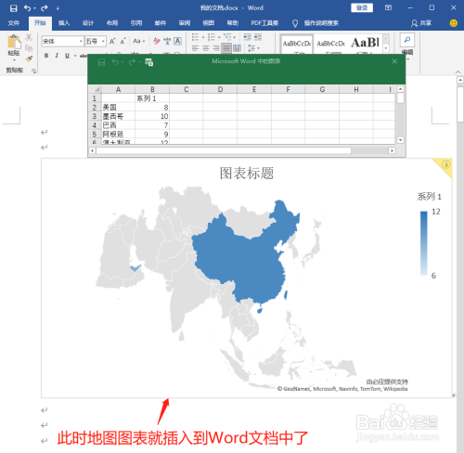Select the chart title 图表标题
The width and height of the screenshot is (464, 453).
point(247,174)
